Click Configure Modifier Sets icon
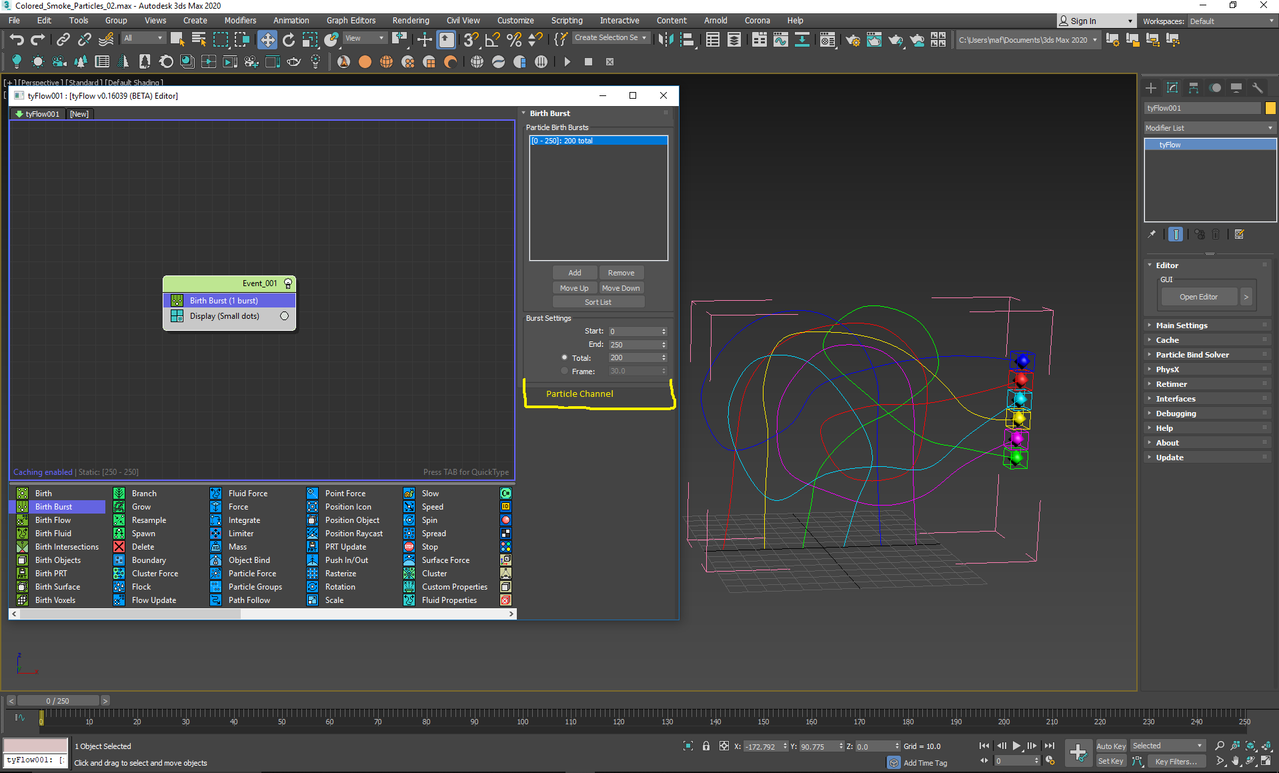 pos(1240,234)
